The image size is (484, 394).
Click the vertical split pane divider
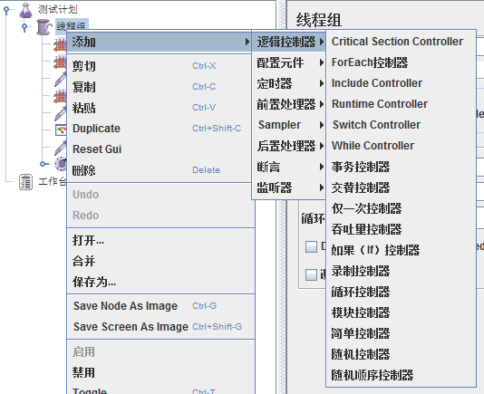click(x=281, y=197)
